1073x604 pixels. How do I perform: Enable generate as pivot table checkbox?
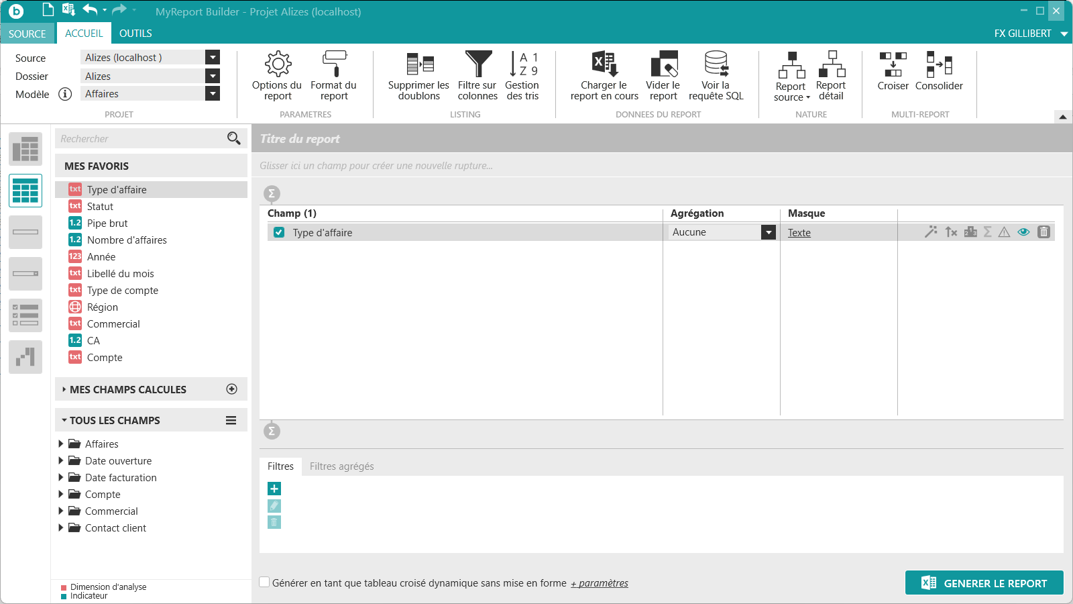265,583
